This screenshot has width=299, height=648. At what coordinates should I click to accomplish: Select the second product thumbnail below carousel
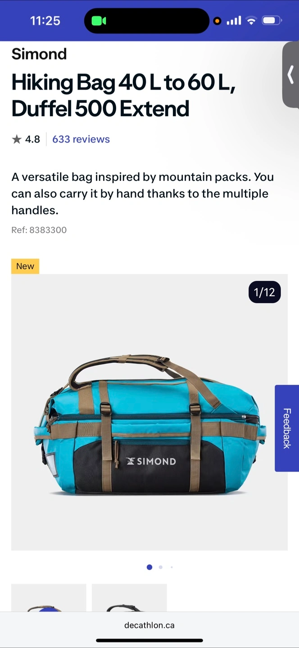pos(129,598)
